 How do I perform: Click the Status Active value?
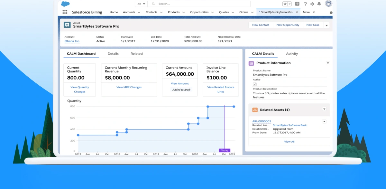(x=101, y=41)
